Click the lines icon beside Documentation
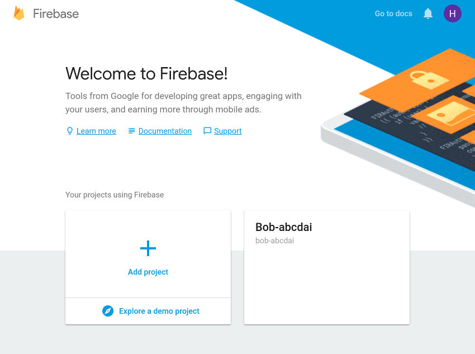Screen dimensions: 475x354 pyautogui.click(x=131, y=131)
